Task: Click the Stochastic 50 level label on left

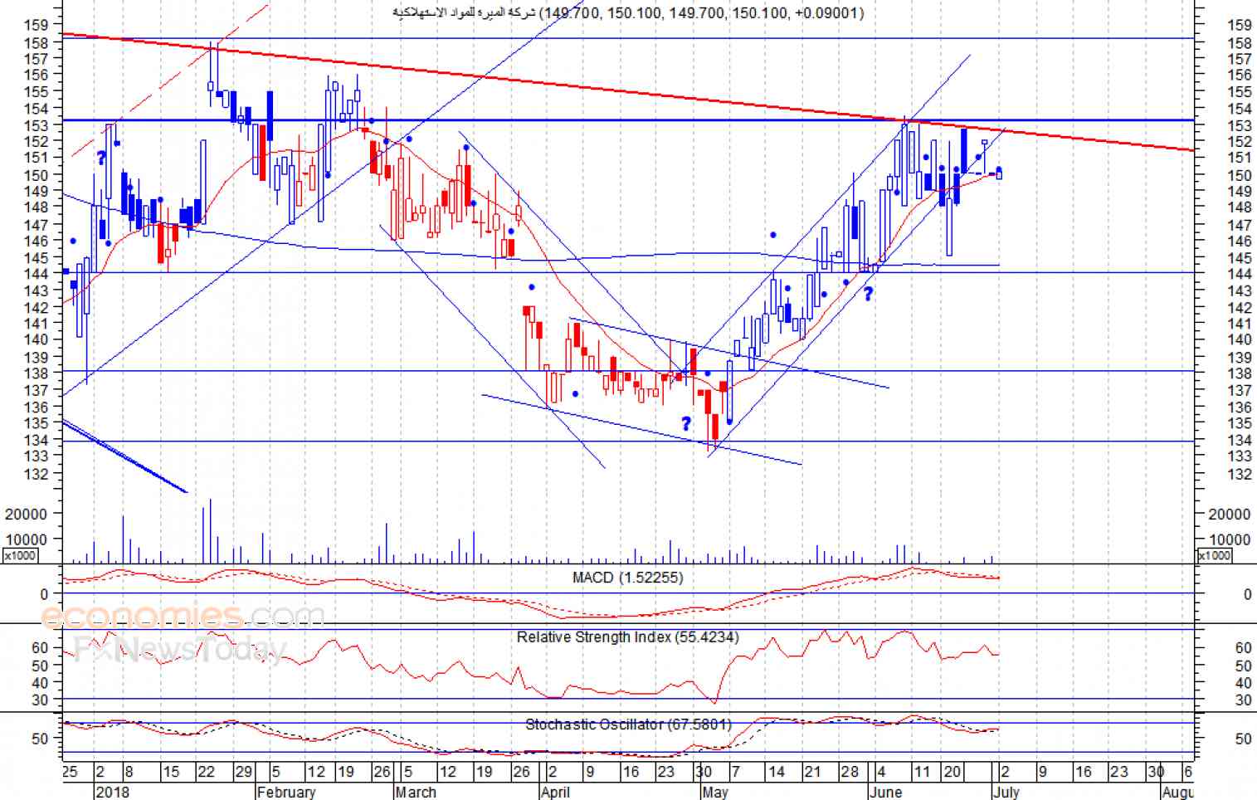Action: point(40,739)
